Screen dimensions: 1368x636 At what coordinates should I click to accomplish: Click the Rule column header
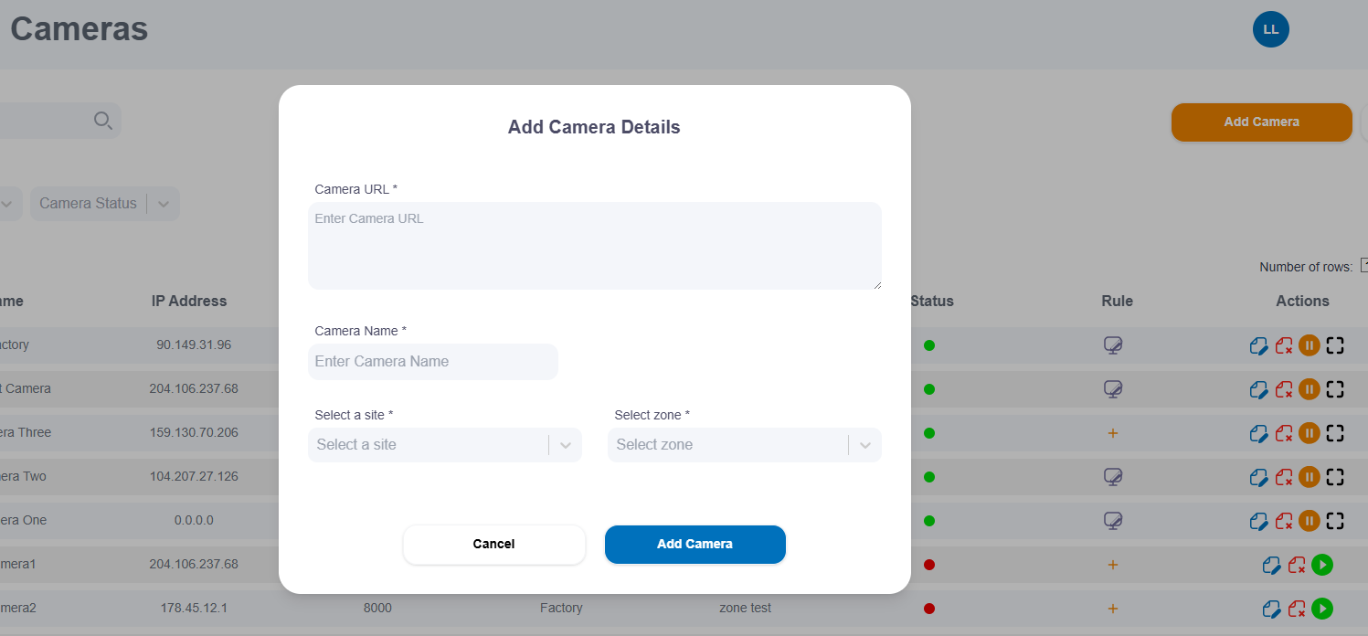(1118, 301)
